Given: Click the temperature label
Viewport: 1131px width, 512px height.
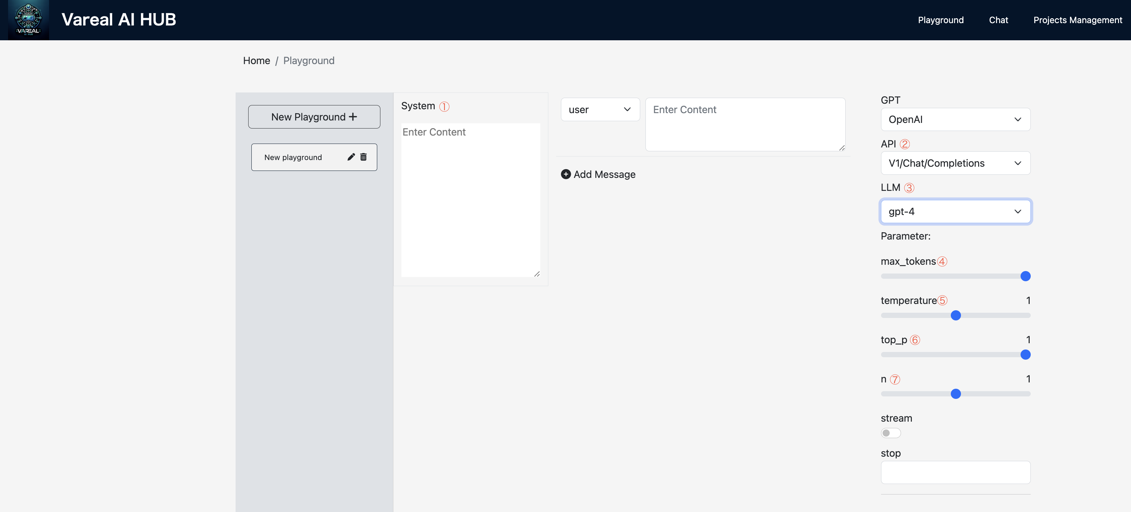Looking at the screenshot, I should point(908,300).
